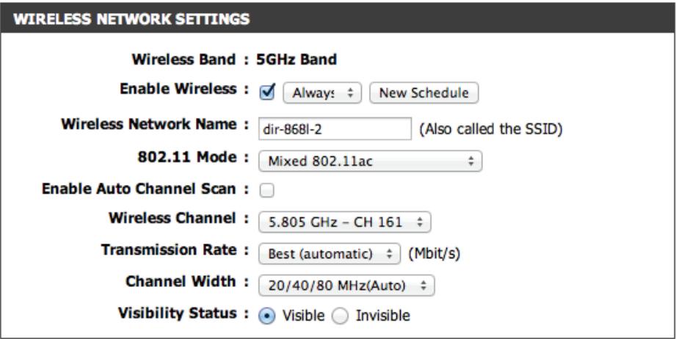Screen dimensions: 676x339
Task: Select the Invisible radio button
Action: pyautogui.click(x=340, y=316)
